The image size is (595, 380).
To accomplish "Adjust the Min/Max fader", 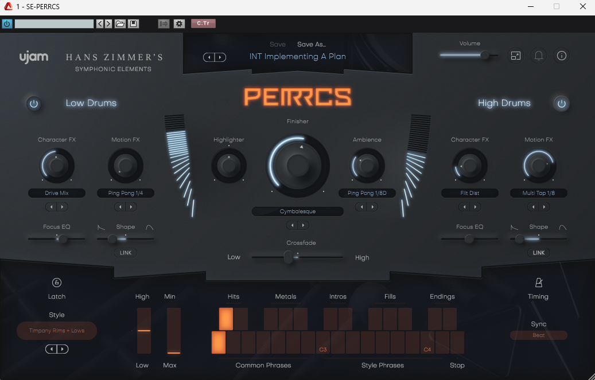I will 174,331.
